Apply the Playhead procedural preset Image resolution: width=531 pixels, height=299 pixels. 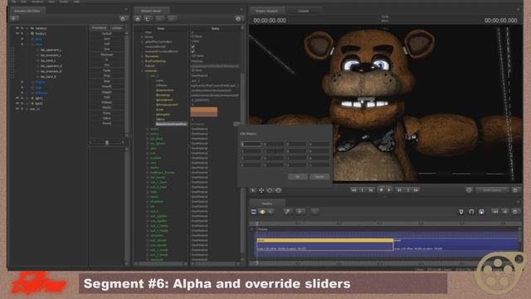coord(107,54)
